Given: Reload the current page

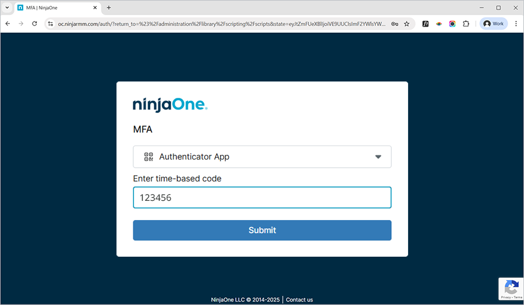Looking at the screenshot, I should click(x=34, y=24).
